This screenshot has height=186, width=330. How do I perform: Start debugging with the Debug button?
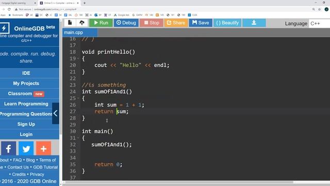pos(126,23)
